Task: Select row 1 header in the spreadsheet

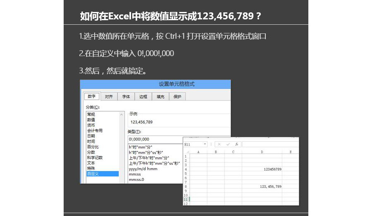Action: (x=186, y=156)
